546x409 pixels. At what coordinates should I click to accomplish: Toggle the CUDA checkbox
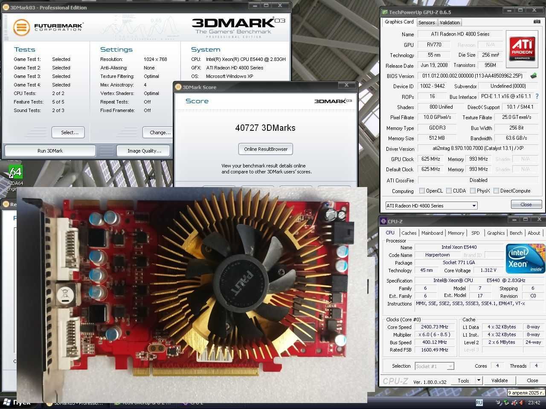pos(449,191)
